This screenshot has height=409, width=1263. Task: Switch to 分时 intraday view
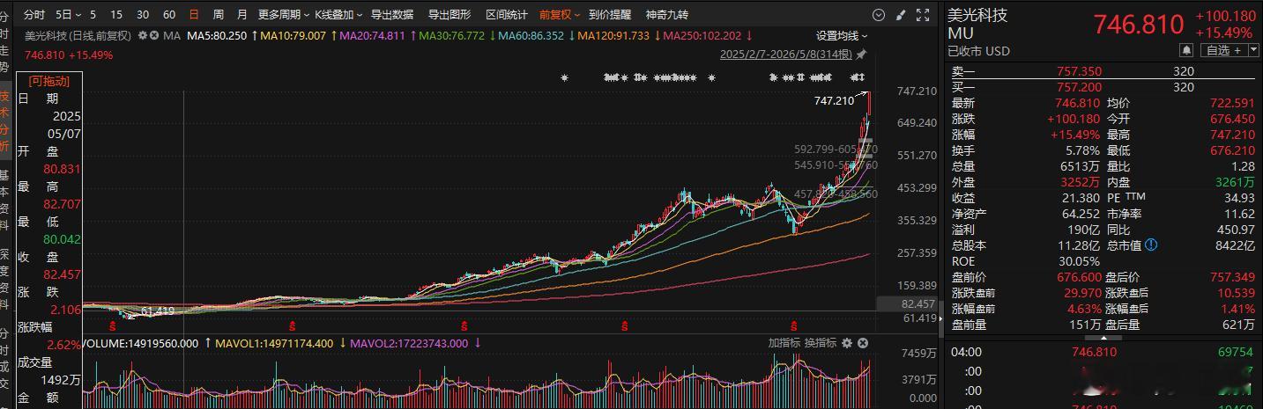[33, 15]
